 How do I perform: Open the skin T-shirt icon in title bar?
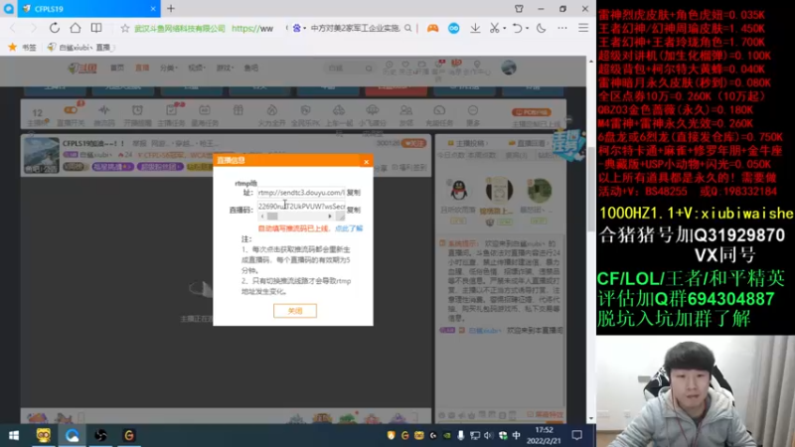point(519,9)
